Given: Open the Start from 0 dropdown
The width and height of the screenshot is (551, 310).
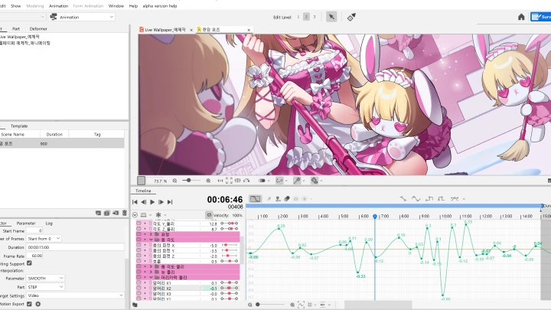Looking at the screenshot, I should [x=44, y=239].
